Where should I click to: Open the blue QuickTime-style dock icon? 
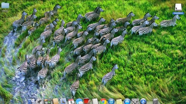(x=143, y=101)
